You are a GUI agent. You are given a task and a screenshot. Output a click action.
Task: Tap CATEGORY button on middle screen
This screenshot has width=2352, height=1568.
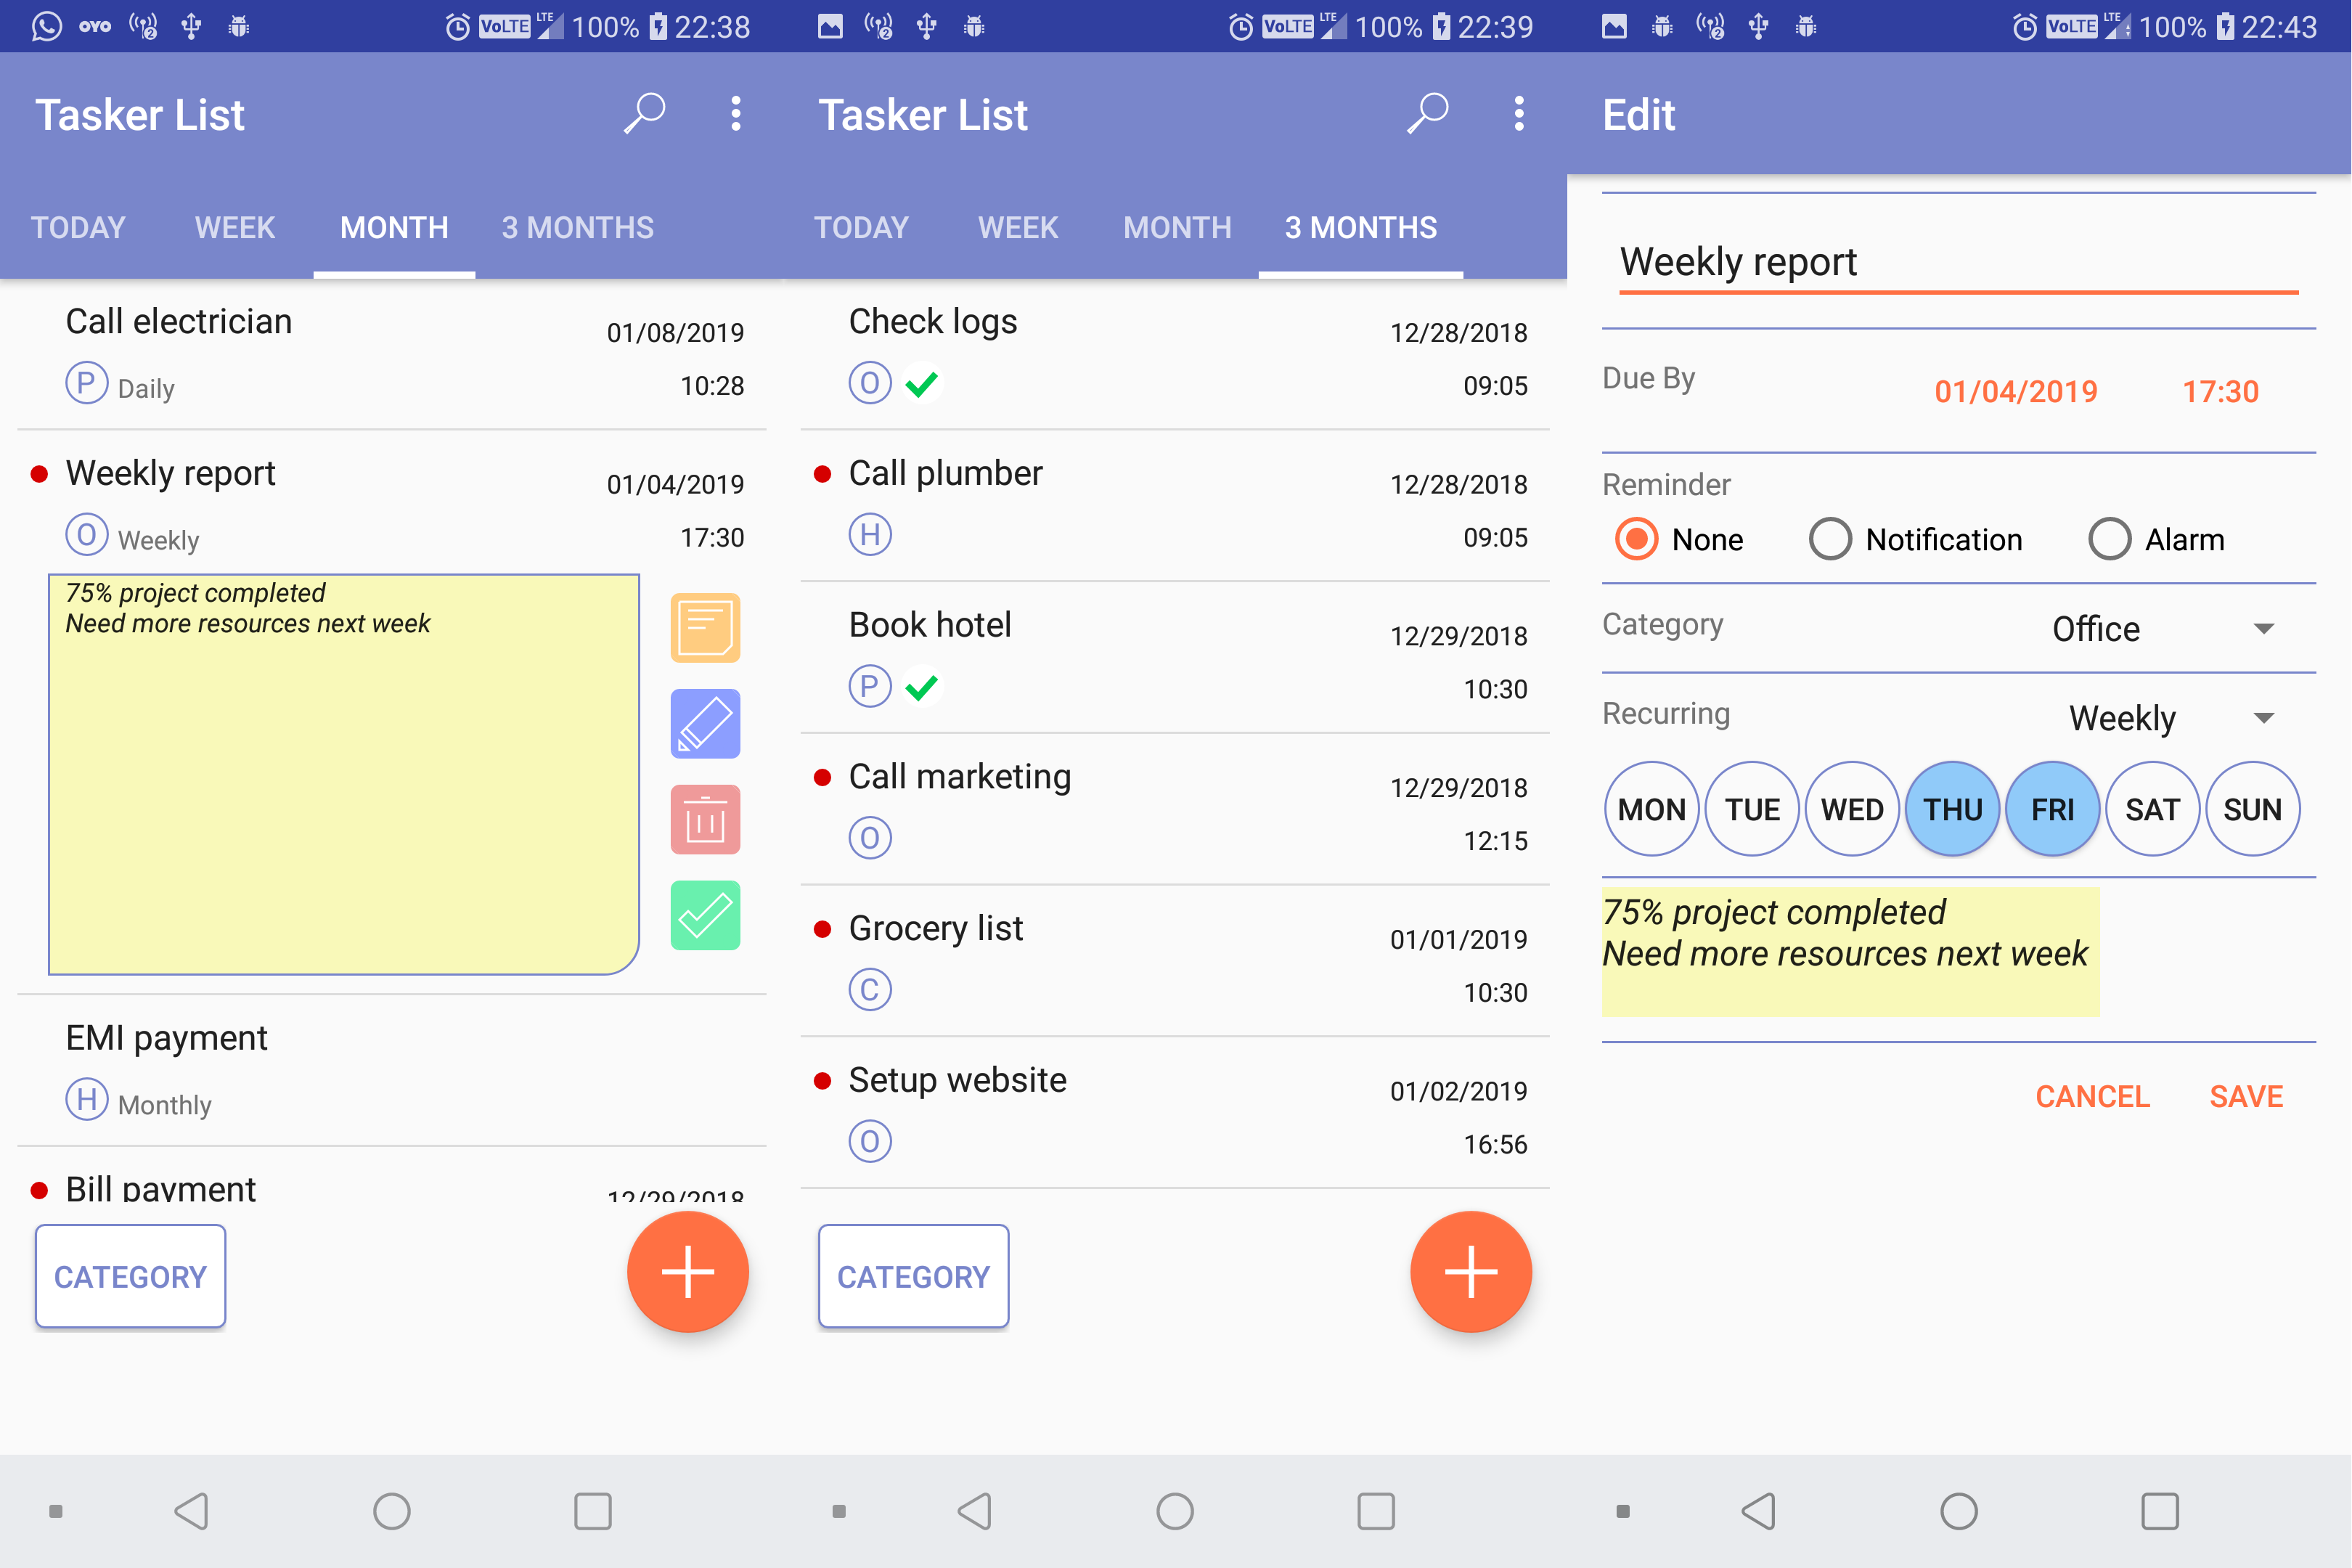tap(913, 1277)
